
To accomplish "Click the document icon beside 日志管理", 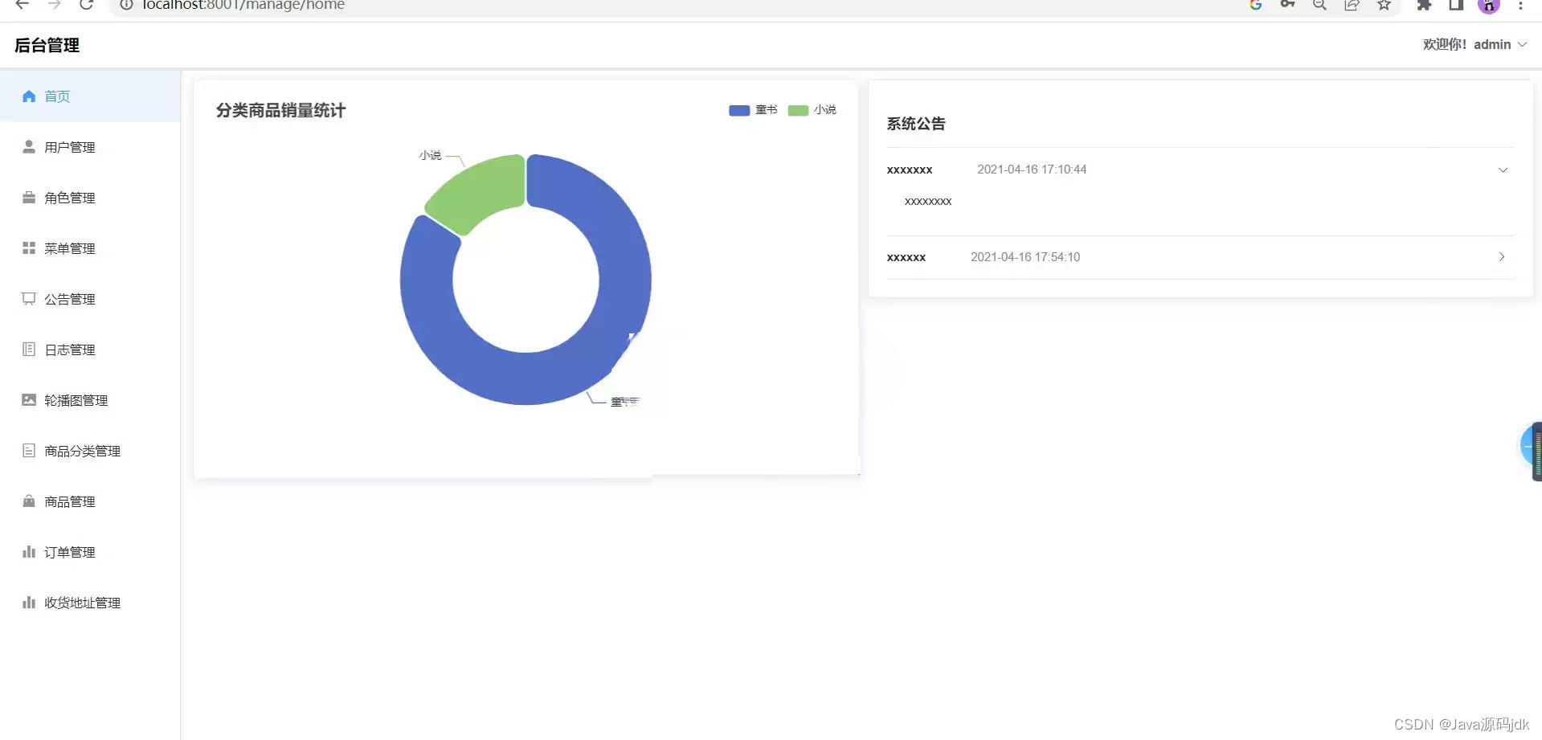I will (29, 350).
